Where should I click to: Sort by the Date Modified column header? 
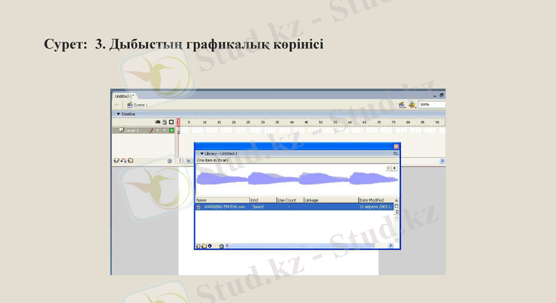376,200
